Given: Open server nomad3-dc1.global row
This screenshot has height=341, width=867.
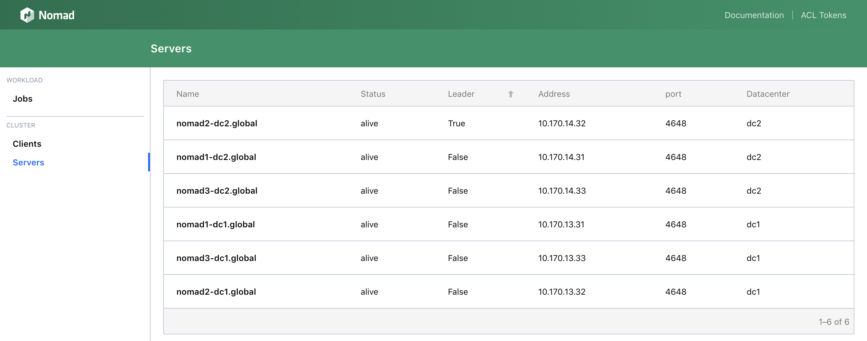Looking at the screenshot, I should click(216, 258).
